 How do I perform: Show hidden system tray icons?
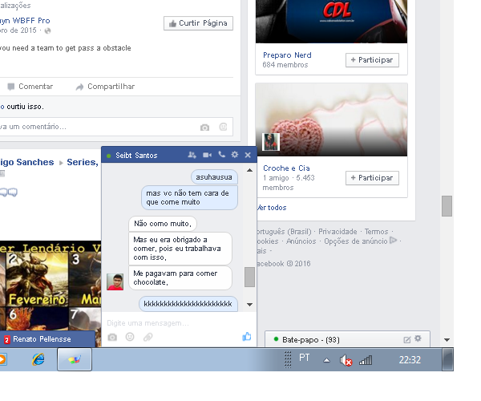[327, 360]
